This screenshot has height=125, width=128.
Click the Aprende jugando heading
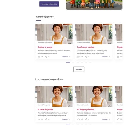pyautogui.click(x=45, y=17)
